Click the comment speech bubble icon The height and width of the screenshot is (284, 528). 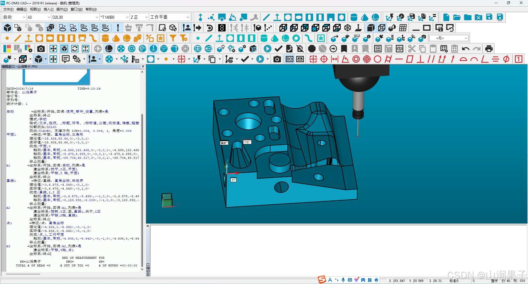(65, 59)
